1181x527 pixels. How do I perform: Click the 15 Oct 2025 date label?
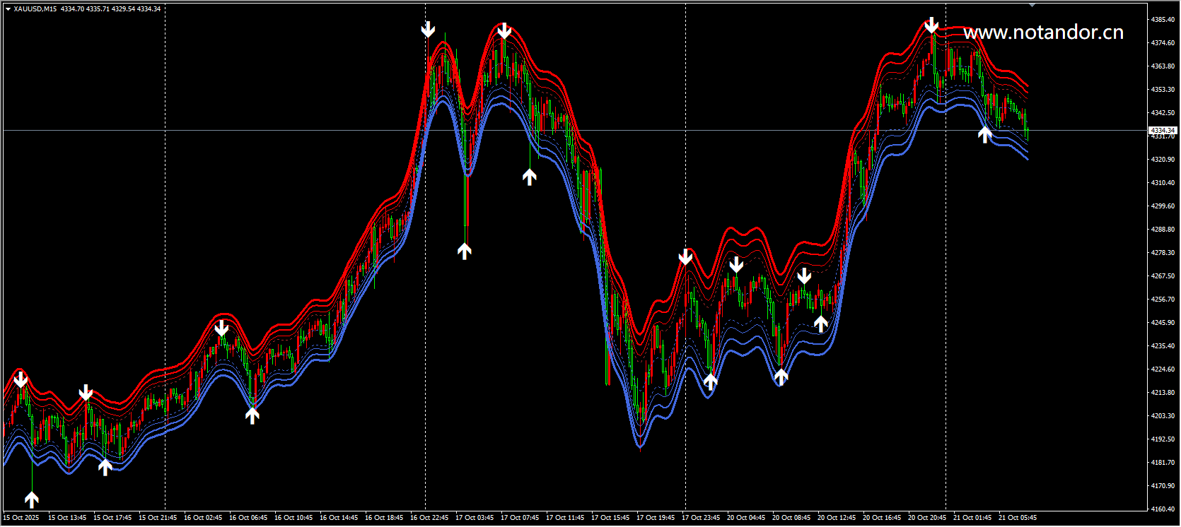[x=21, y=518]
